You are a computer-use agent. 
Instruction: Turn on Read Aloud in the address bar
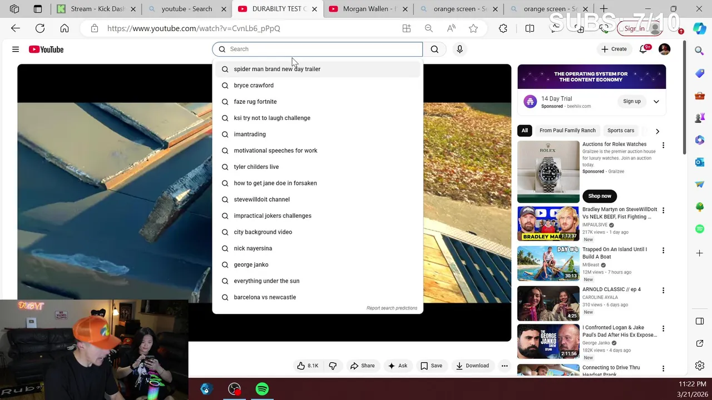tap(451, 28)
